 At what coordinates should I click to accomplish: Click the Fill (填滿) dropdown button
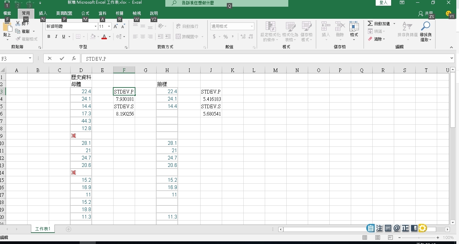coord(376,31)
